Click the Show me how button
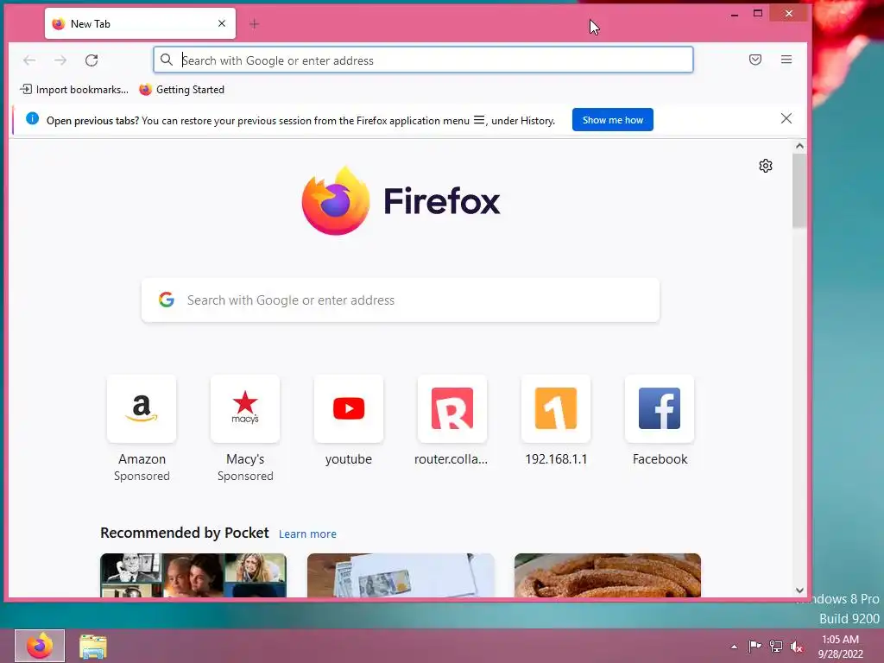This screenshot has width=884, height=663. pyautogui.click(x=613, y=119)
